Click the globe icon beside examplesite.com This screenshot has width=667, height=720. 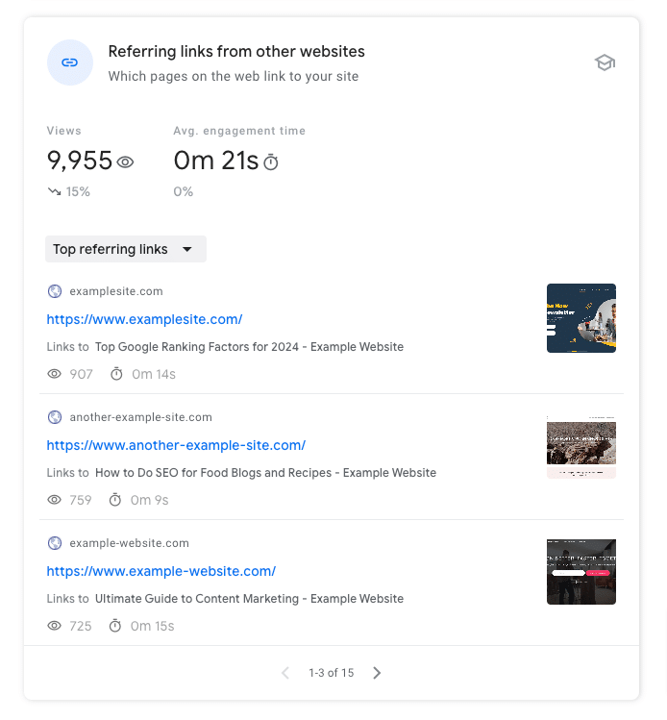pos(55,291)
